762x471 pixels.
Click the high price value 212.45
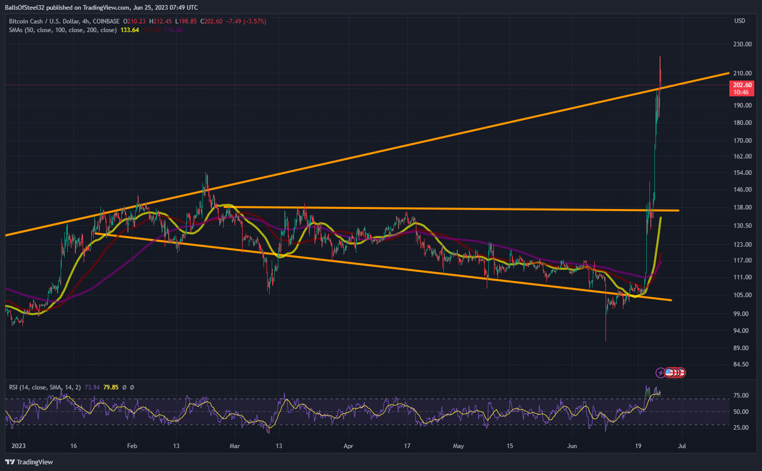click(x=164, y=21)
